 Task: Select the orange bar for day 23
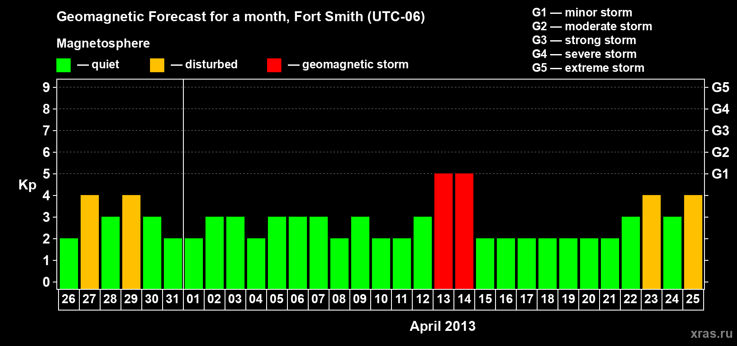652,242
